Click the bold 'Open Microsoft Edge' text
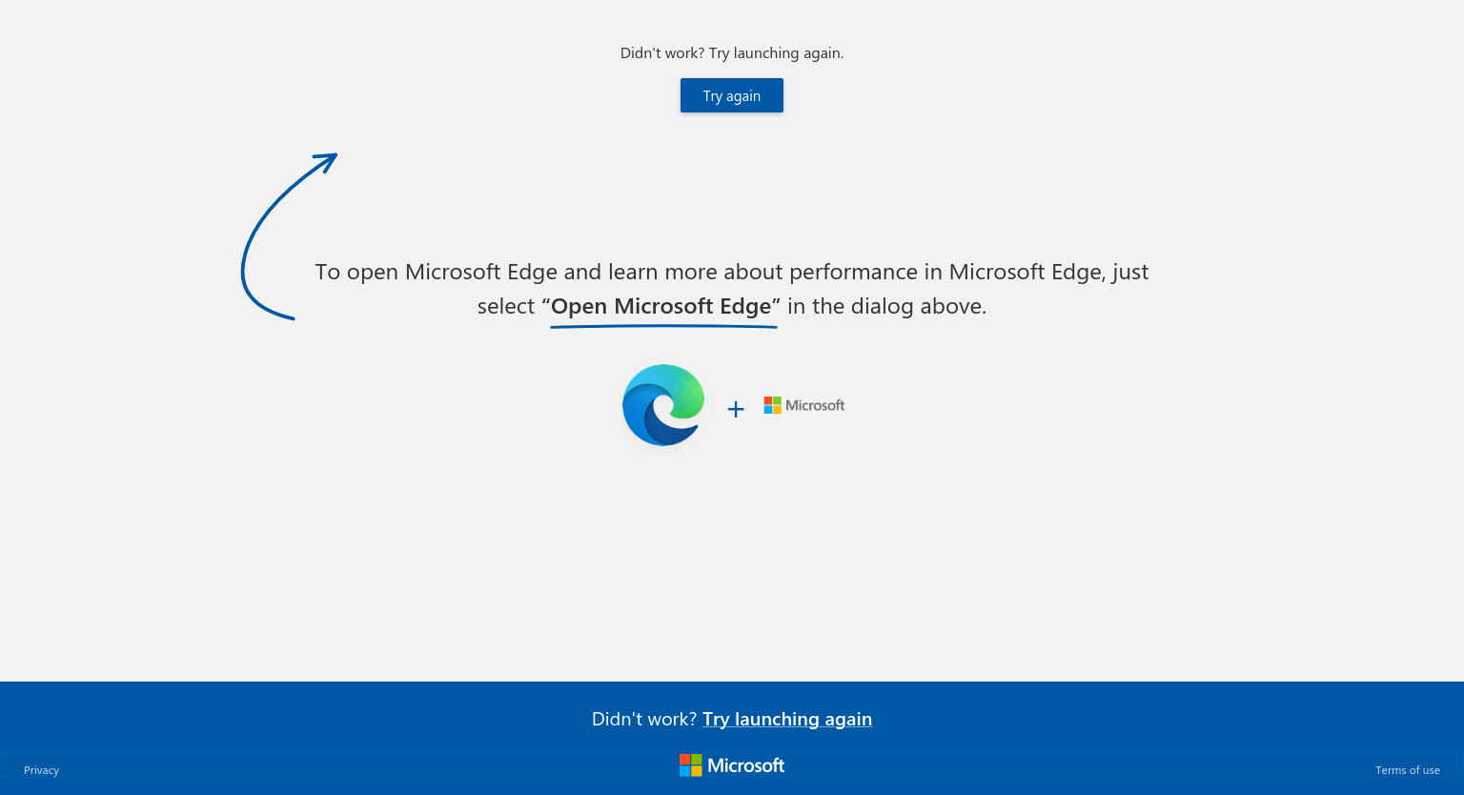 (x=661, y=306)
